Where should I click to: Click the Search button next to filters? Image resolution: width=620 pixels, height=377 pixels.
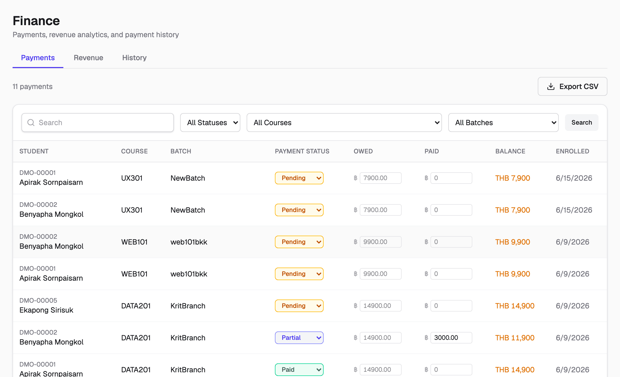coord(582,123)
